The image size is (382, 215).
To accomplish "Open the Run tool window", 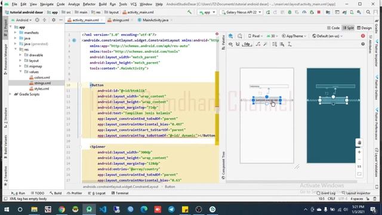I will [19, 193].
